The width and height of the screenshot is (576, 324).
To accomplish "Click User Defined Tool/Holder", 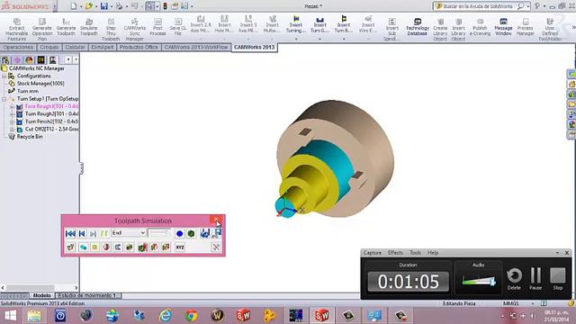I will pyautogui.click(x=550, y=29).
